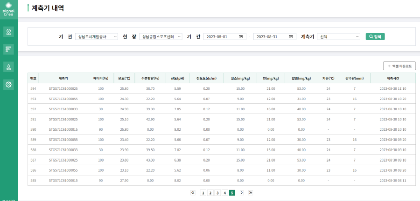The height and width of the screenshot is (201, 420).
Task: Select page 4 in pagination
Action: [x=224, y=193]
